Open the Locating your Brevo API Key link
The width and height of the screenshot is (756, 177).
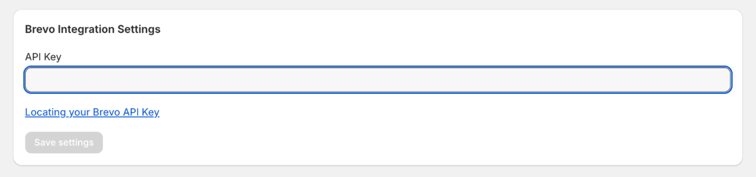(x=92, y=112)
